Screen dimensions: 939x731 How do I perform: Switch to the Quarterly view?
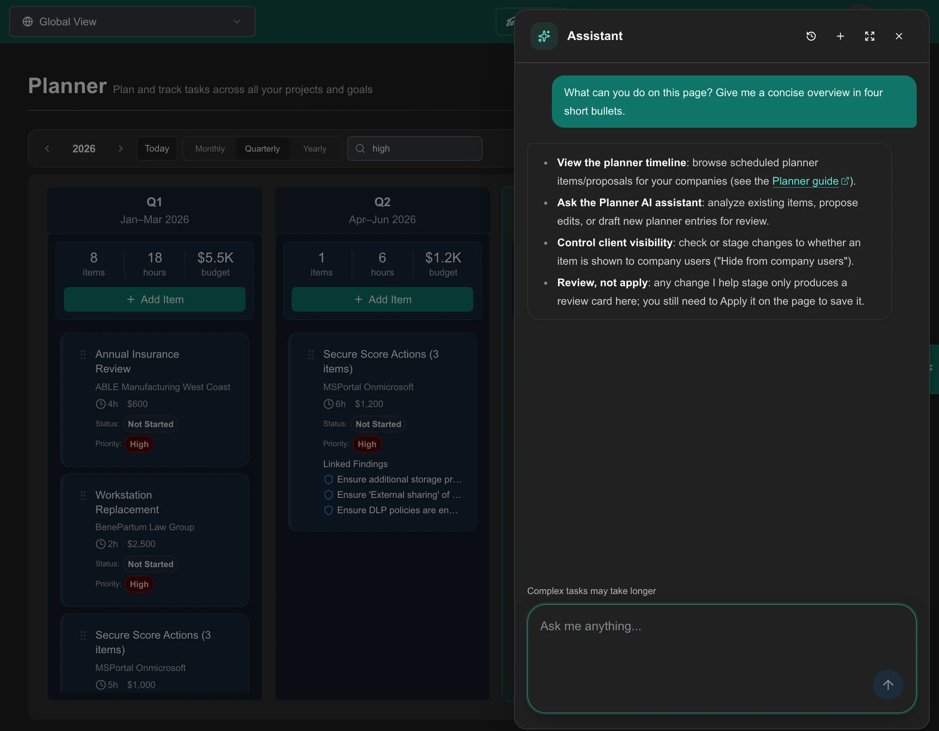coord(262,149)
